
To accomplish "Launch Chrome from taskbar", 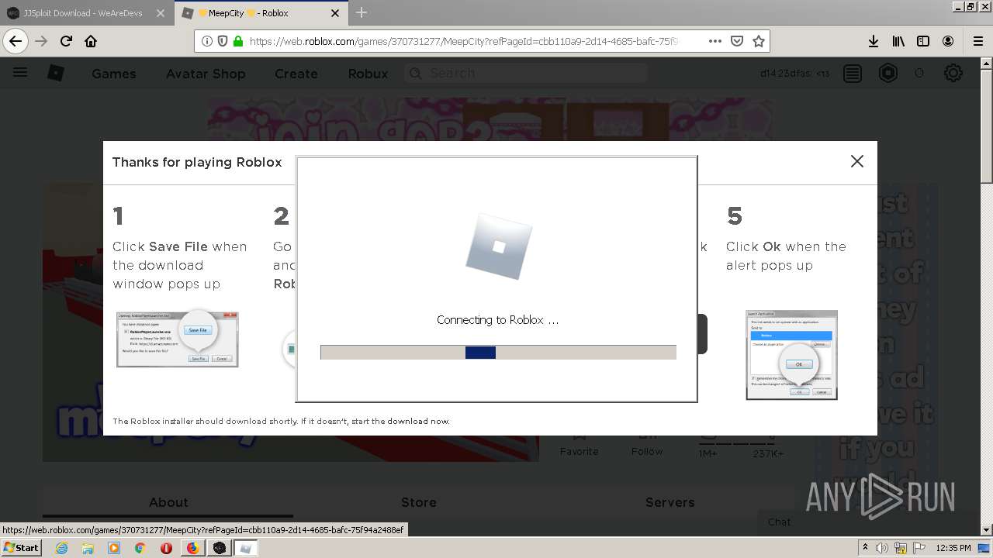I will pyautogui.click(x=140, y=547).
